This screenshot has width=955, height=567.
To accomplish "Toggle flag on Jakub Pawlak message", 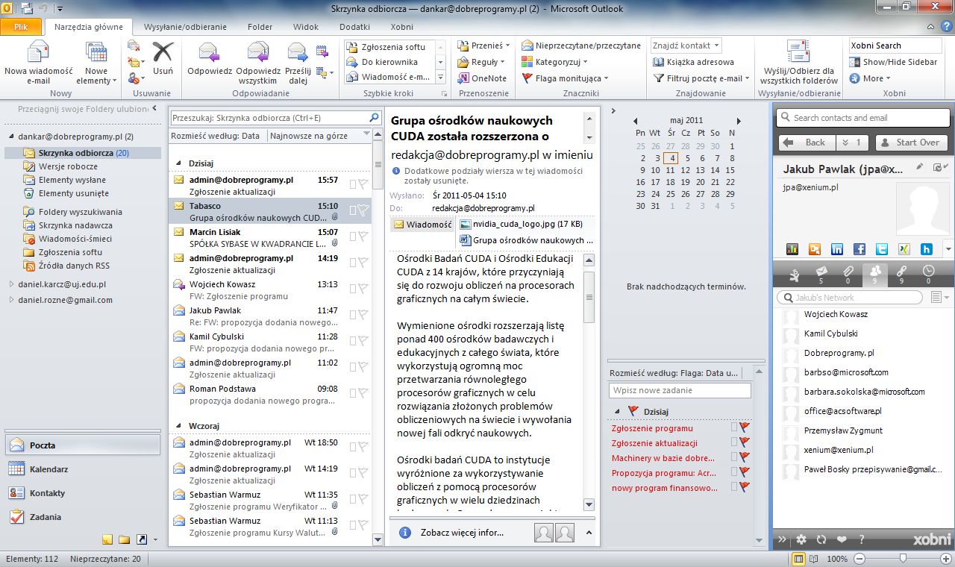I will tap(363, 315).
